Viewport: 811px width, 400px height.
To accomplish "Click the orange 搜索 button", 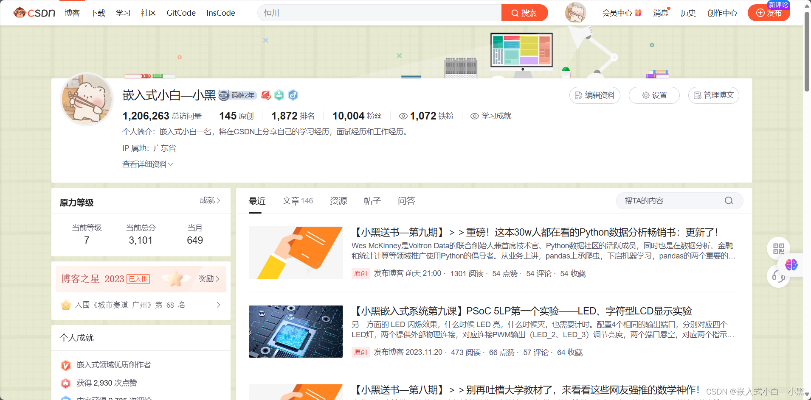I will pos(524,13).
